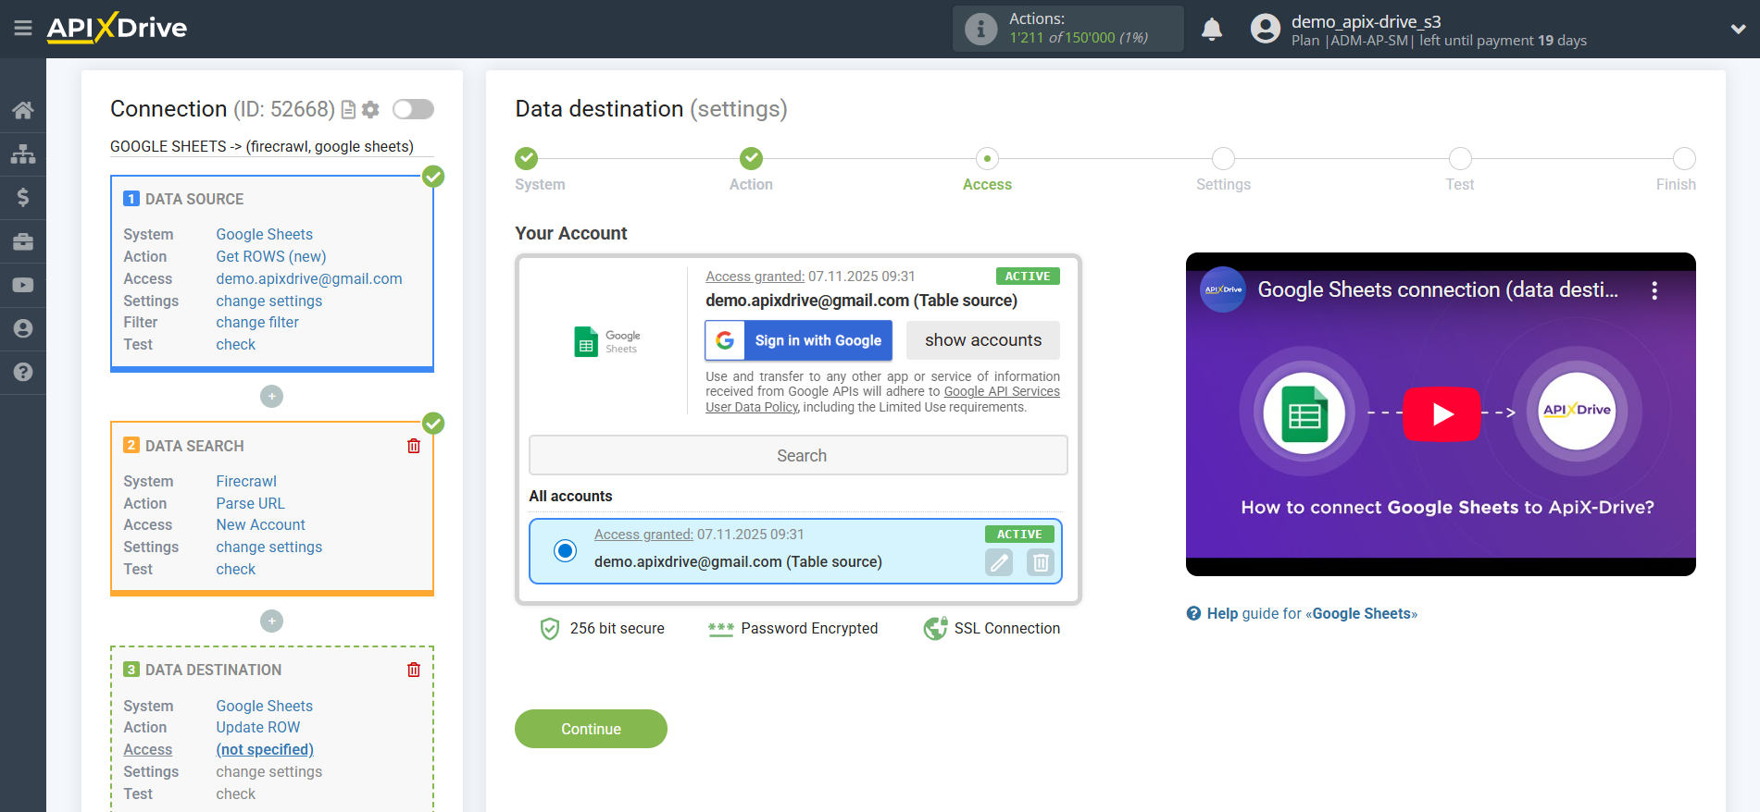Delete the Data Destination block
The height and width of the screenshot is (812, 1760).
[414, 670]
